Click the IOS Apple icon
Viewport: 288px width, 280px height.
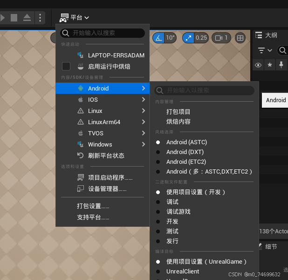pos(81,99)
